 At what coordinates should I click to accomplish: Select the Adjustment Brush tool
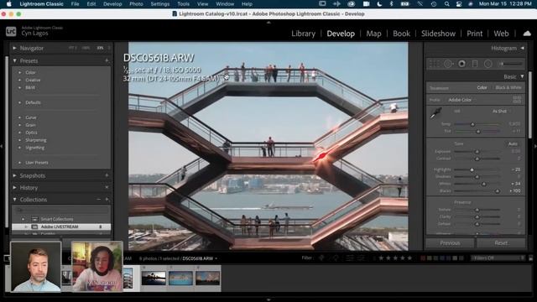point(511,64)
